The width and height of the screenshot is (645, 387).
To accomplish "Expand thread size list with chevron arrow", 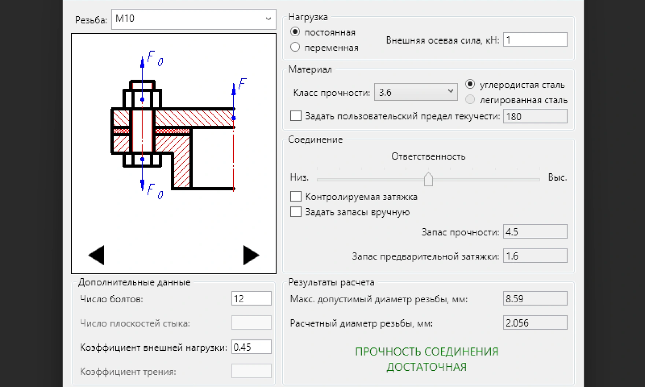I will pos(268,19).
